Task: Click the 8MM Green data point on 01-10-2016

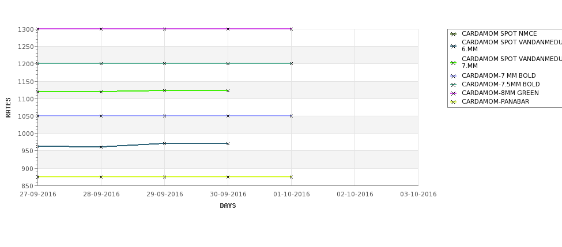Action: [x=292, y=29]
